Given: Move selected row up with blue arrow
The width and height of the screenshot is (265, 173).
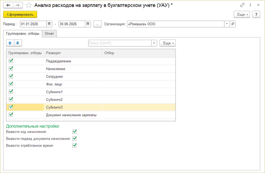Looking at the screenshot, I should click(x=10, y=43).
